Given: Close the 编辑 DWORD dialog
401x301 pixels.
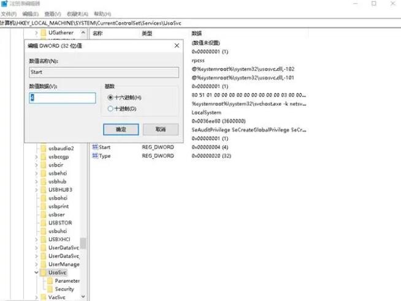Looking at the screenshot, I should [x=177, y=46].
